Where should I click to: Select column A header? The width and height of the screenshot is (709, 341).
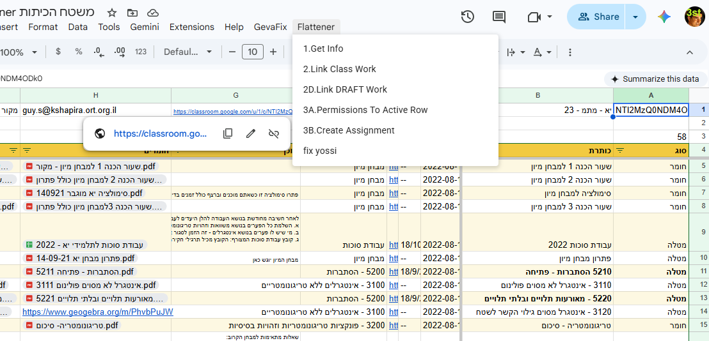click(651, 95)
